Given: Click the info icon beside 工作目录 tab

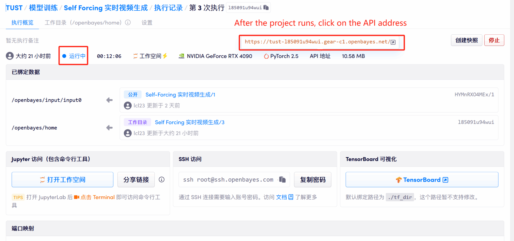Looking at the screenshot, I should [x=128, y=23].
